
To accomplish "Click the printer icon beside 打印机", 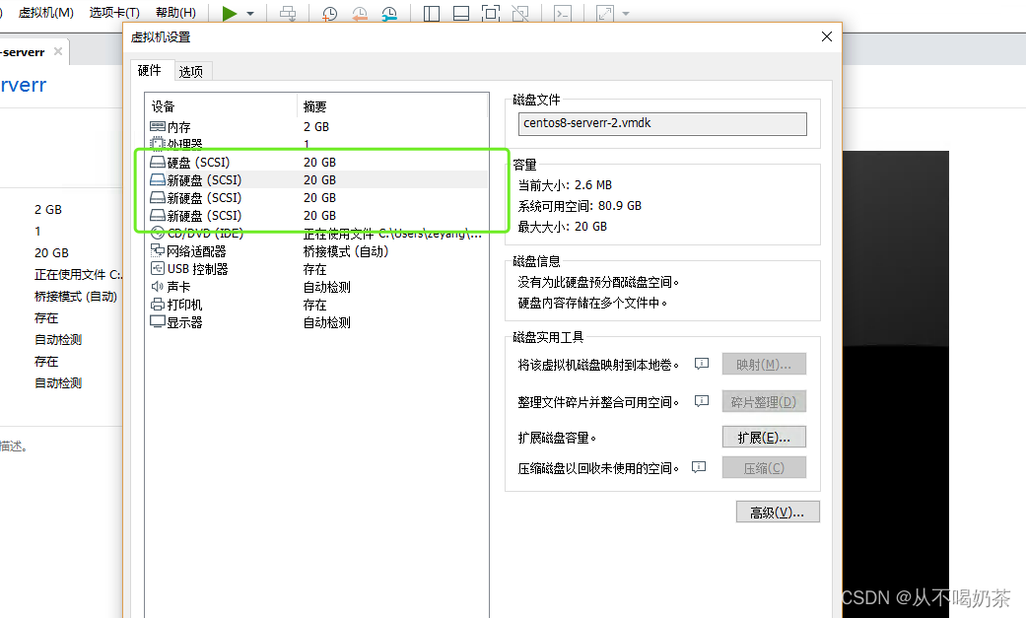I will [158, 304].
